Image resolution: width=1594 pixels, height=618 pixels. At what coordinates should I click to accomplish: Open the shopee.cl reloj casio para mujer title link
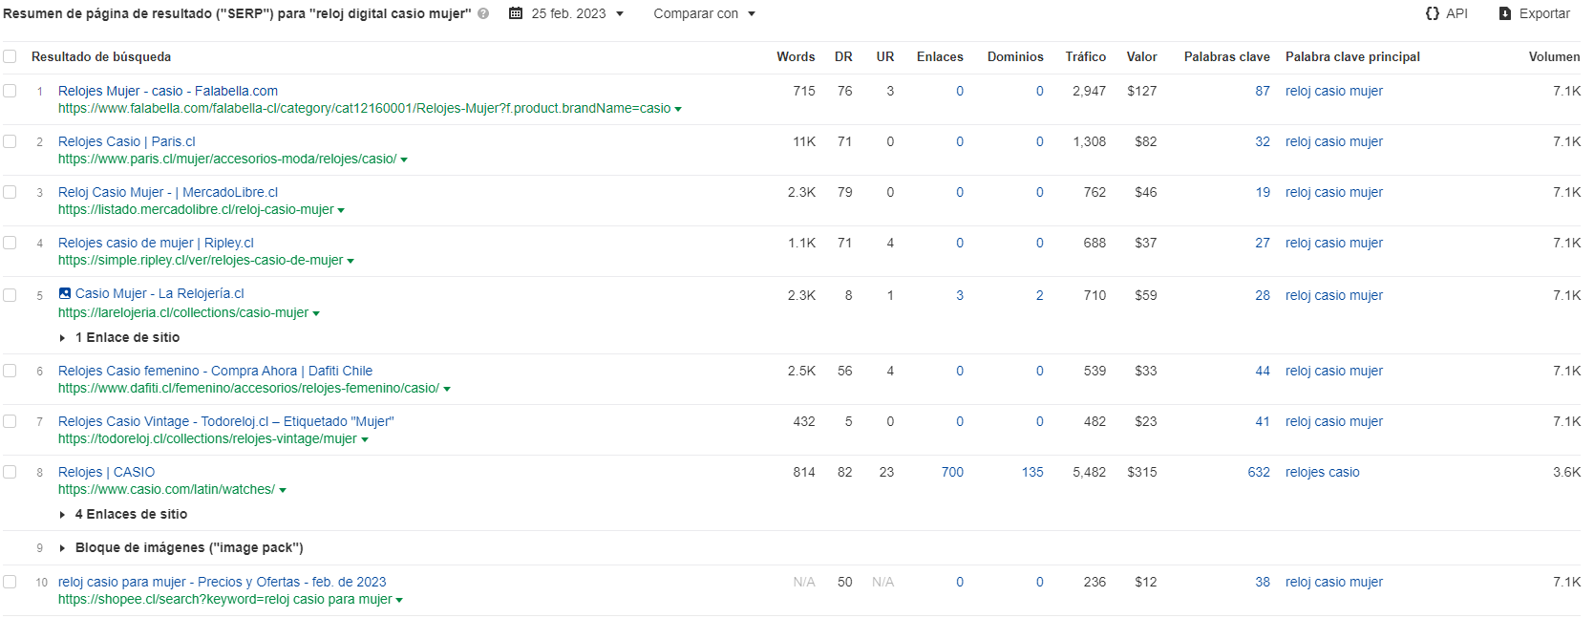[x=223, y=582]
